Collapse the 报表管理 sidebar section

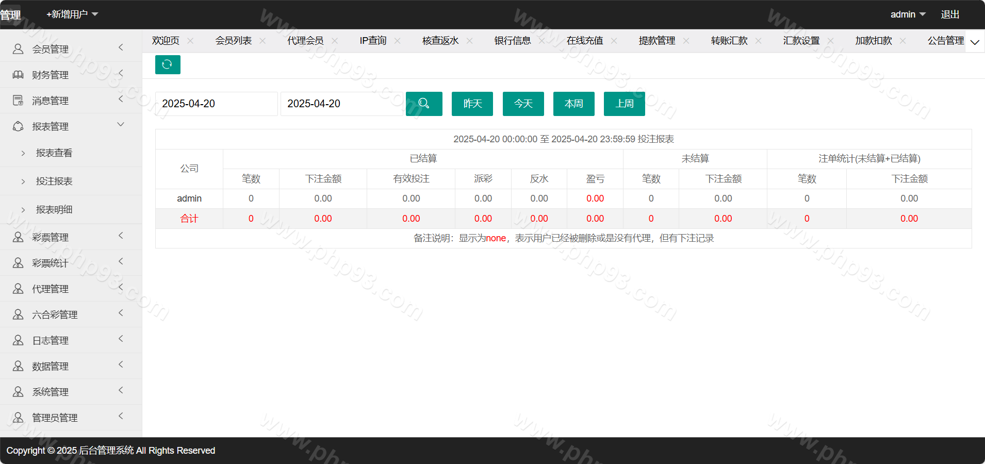point(121,125)
